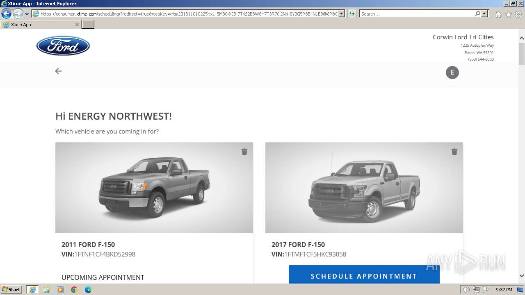Click the Search box
Viewport: 525px width, 295px height.
click(417, 14)
